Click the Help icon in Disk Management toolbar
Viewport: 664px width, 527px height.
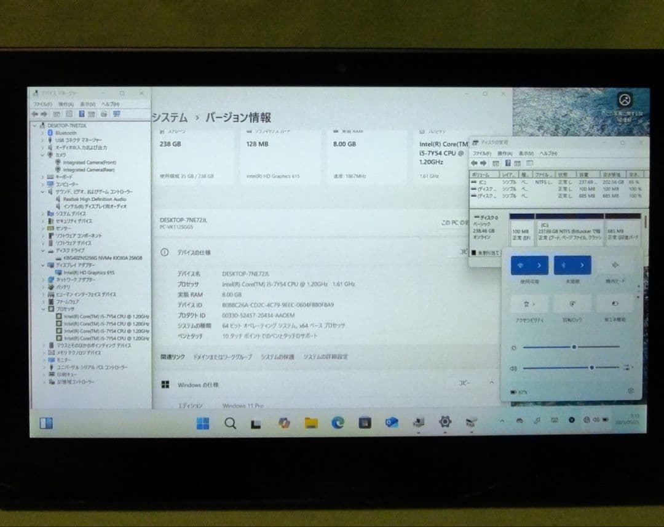[507, 164]
